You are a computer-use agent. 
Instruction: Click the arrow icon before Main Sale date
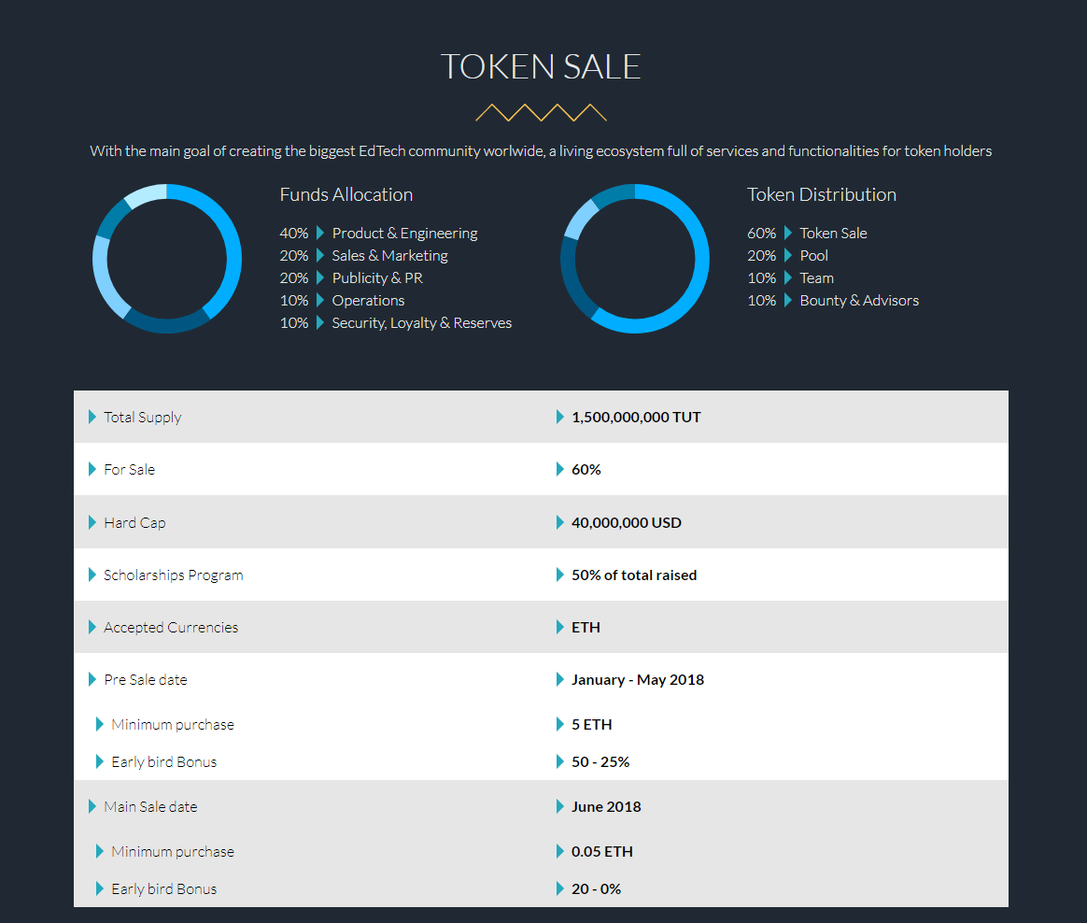[x=92, y=806]
